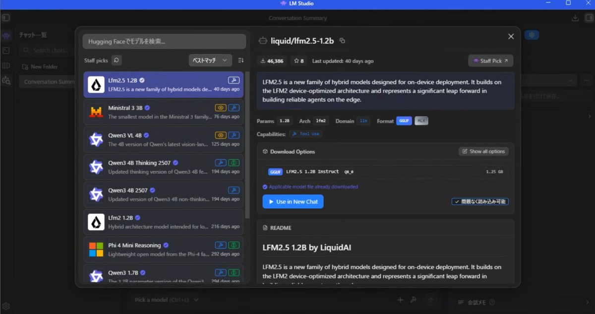Open the Pick a model dropdown
The width and height of the screenshot is (595, 314).
pyautogui.click(x=167, y=300)
